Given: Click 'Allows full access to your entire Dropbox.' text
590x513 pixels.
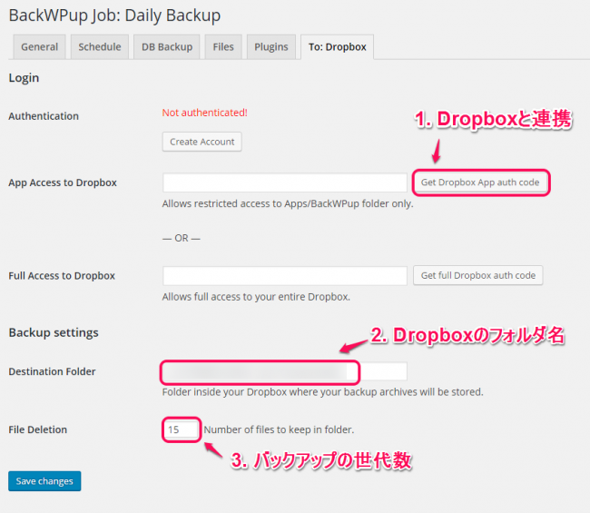Looking at the screenshot, I should click(256, 297).
